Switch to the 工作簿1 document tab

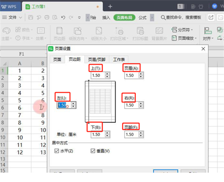(x=62, y=7)
